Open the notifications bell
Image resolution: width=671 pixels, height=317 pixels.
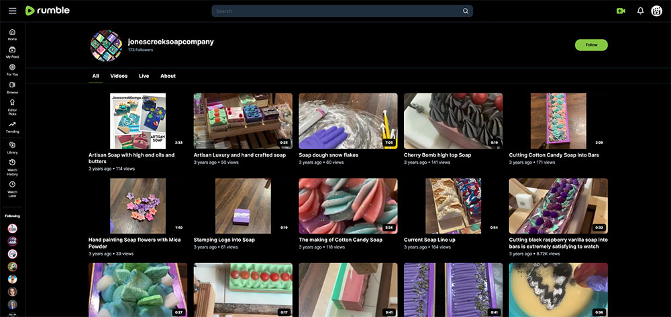(640, 11)
